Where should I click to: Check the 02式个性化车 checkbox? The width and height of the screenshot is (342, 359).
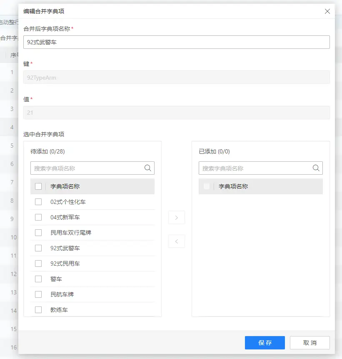click(x=38, y=202)
